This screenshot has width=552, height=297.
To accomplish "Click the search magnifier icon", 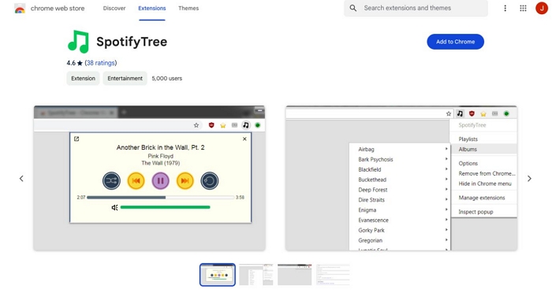I will pos(353,8).
